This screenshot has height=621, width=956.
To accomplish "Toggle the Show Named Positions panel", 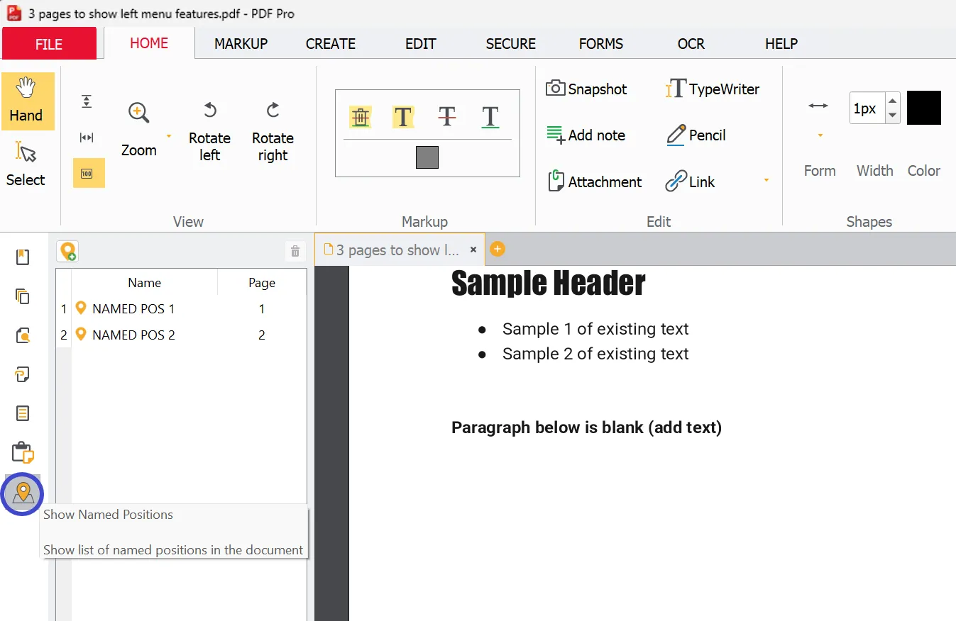I will pos(23,493).
